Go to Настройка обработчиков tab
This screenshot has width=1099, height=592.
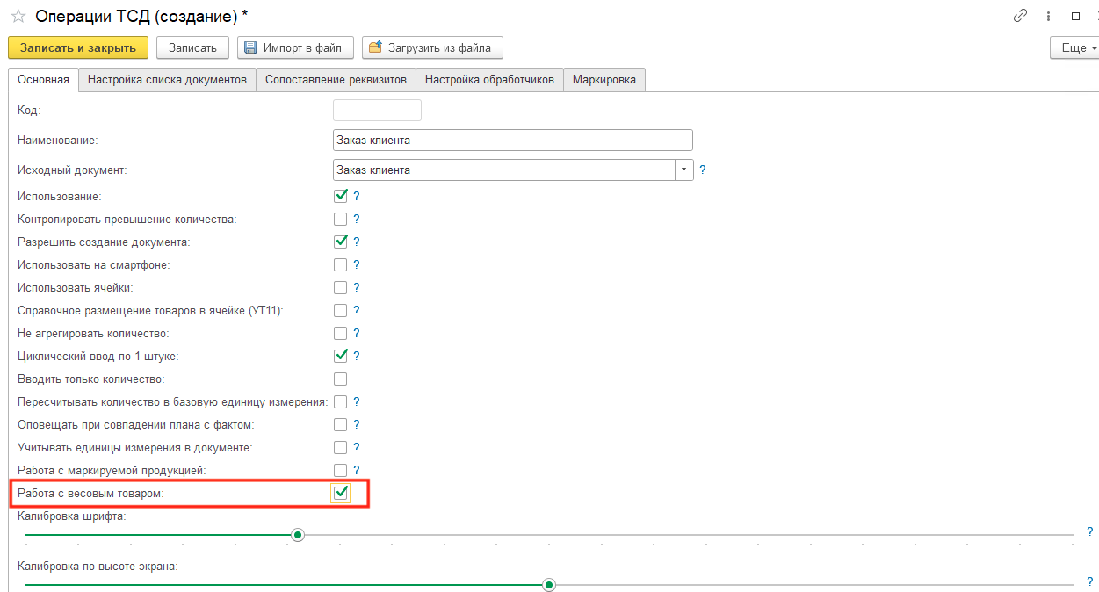click(489, 80)
